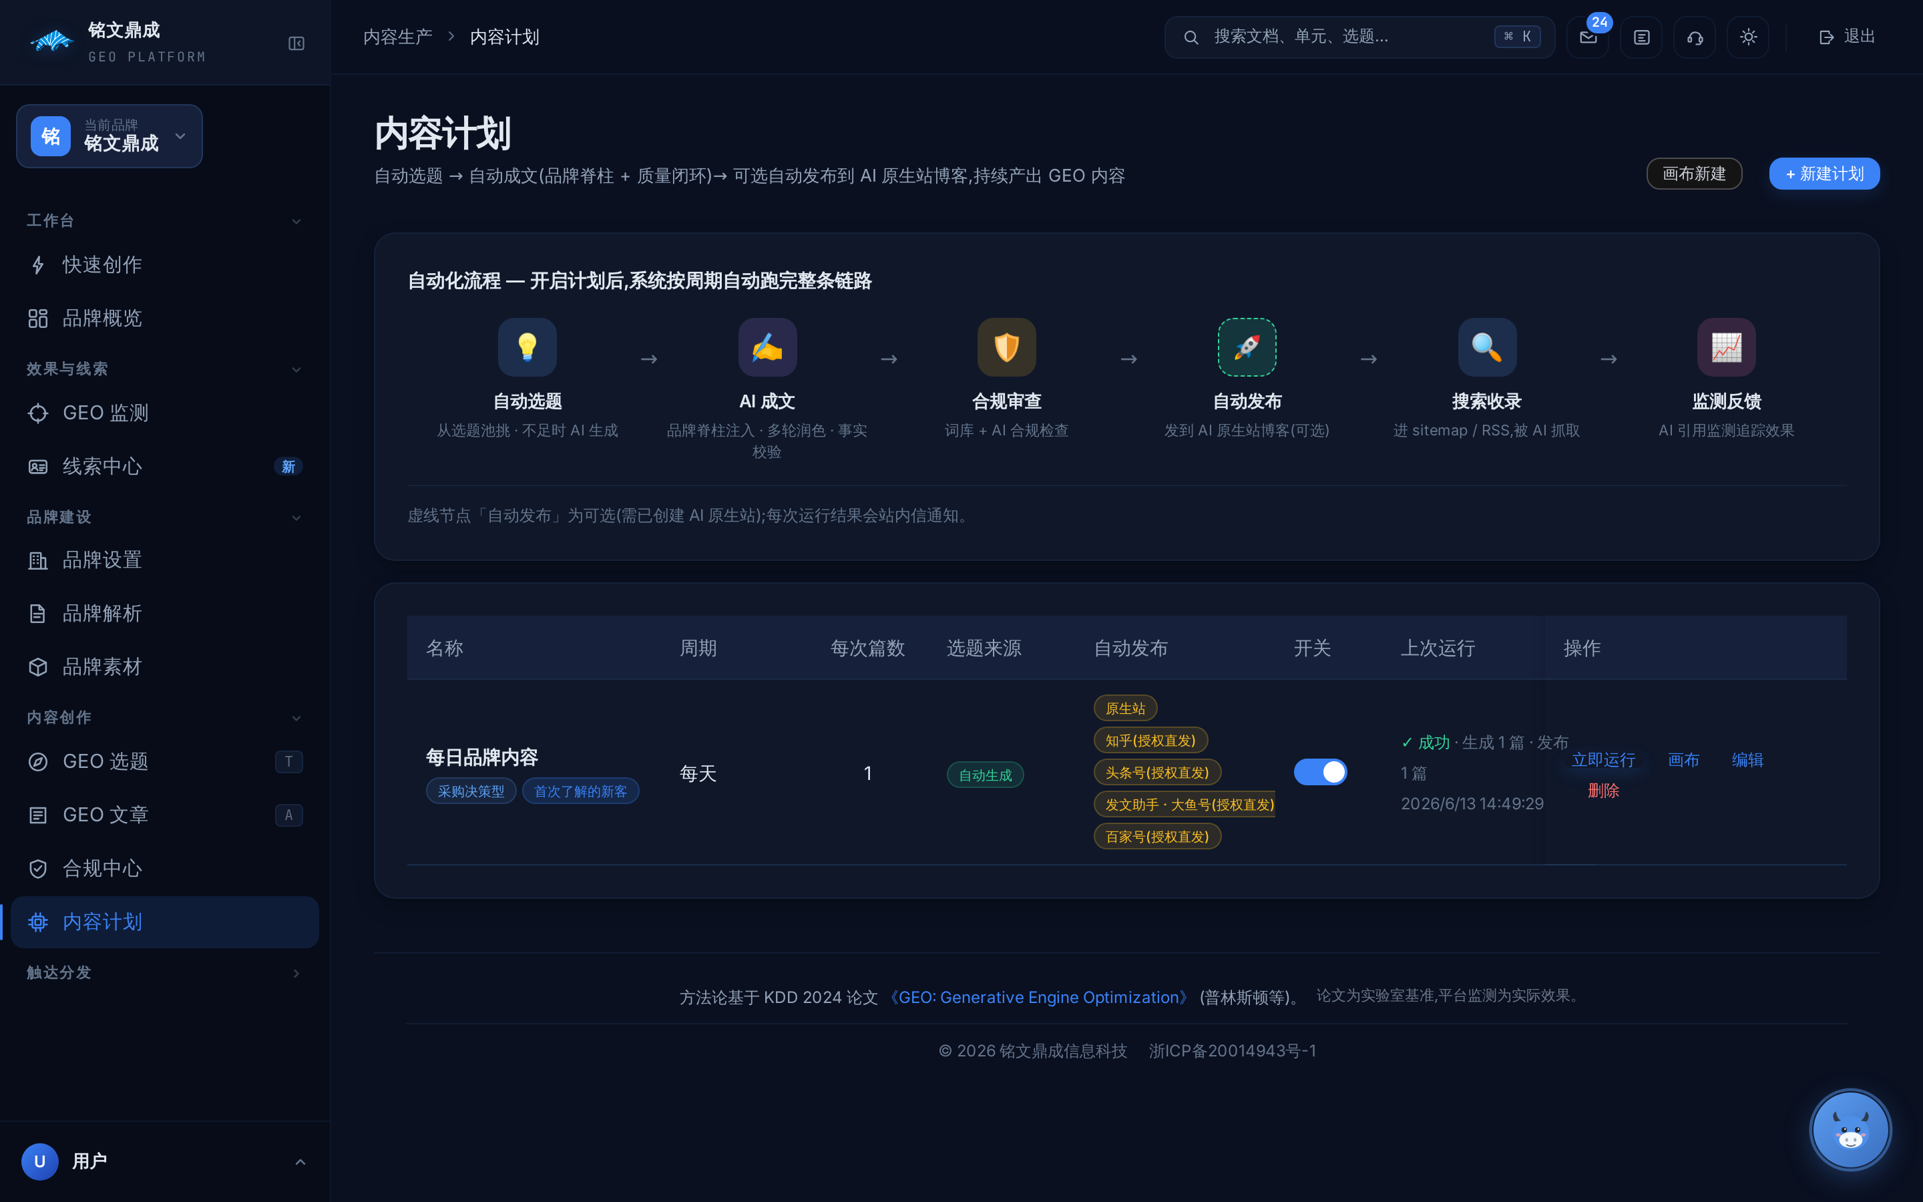
Task: Click the search magnifier icon
Action: coord(1191,37)
